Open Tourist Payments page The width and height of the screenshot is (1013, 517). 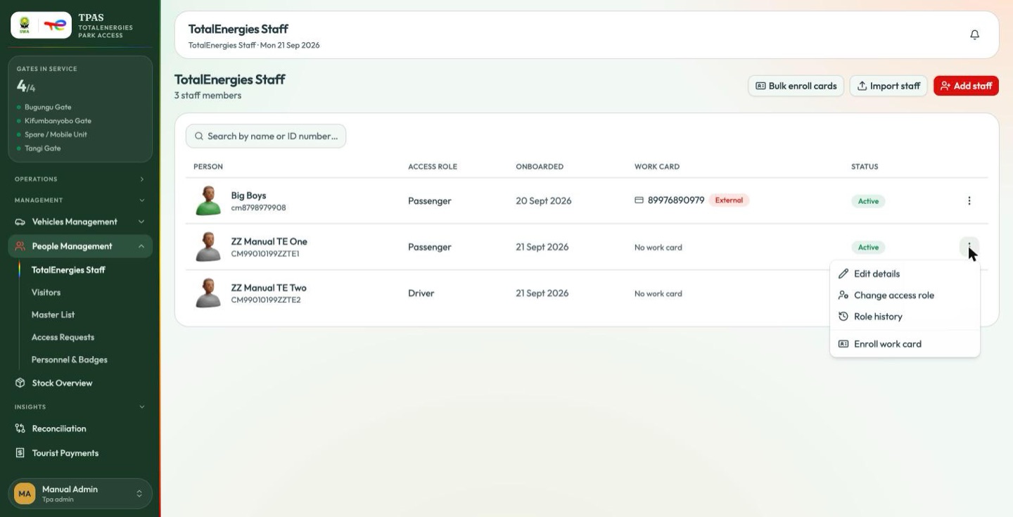coord(80,453)
